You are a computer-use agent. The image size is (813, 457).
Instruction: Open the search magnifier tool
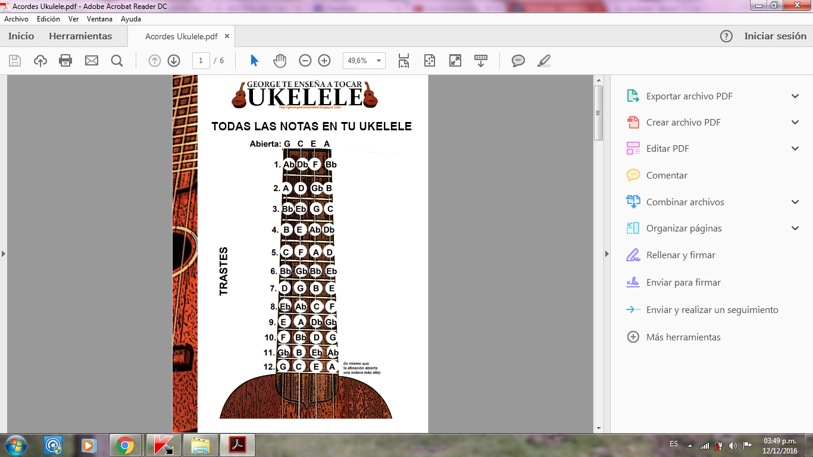point(117,61)
